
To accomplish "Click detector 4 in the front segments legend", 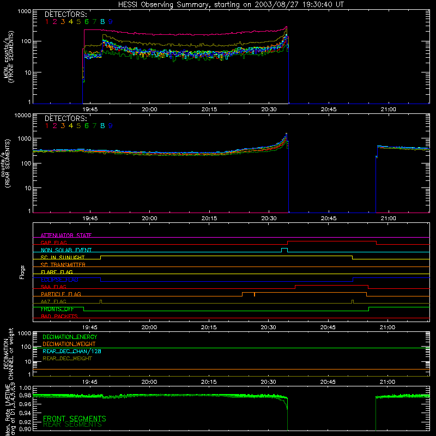I will (71, 22).
